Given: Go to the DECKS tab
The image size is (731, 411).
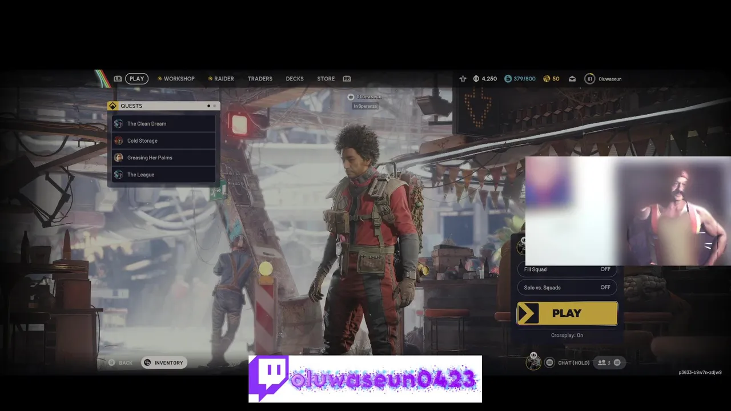Looking at the screenshot, I should pos(295,79).
